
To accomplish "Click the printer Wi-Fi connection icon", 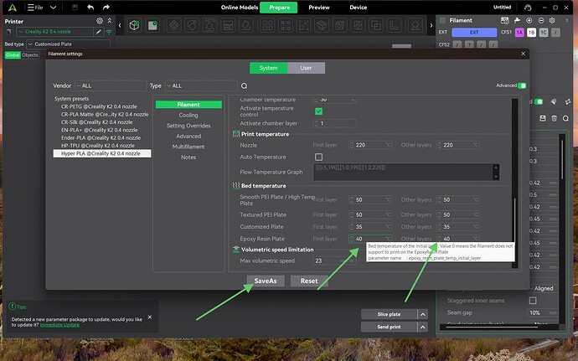I will pos(109,32).
